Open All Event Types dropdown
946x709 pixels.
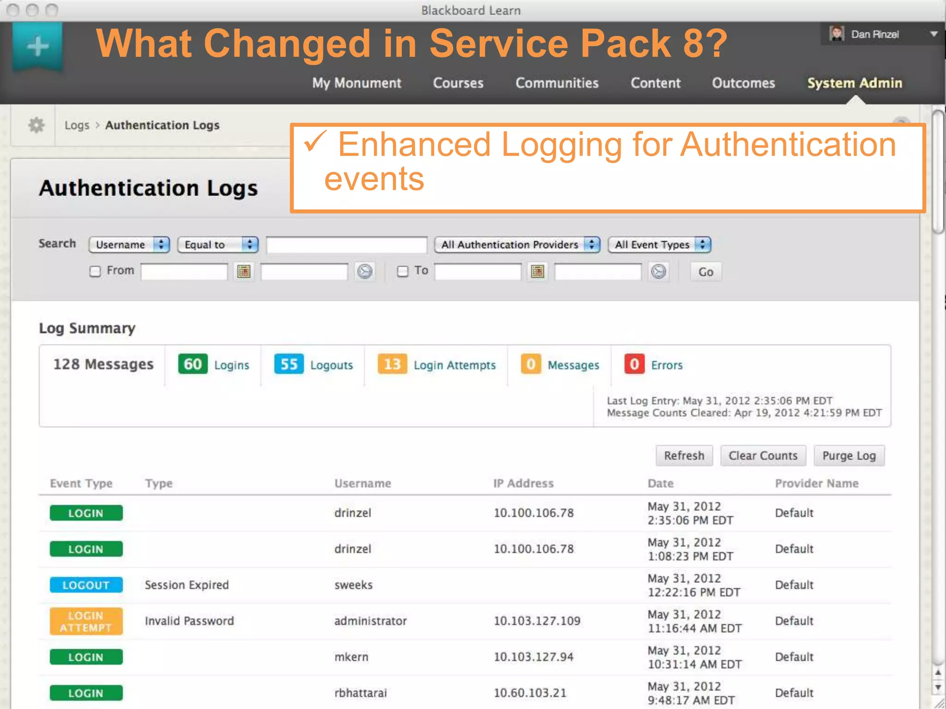(659, 245)
